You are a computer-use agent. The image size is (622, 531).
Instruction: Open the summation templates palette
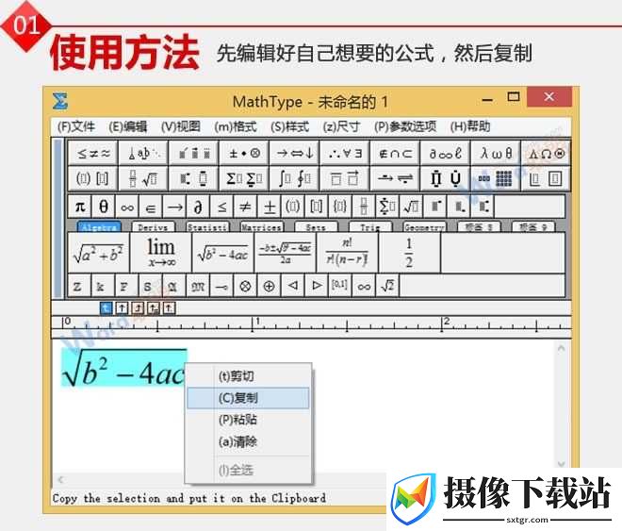244,178
